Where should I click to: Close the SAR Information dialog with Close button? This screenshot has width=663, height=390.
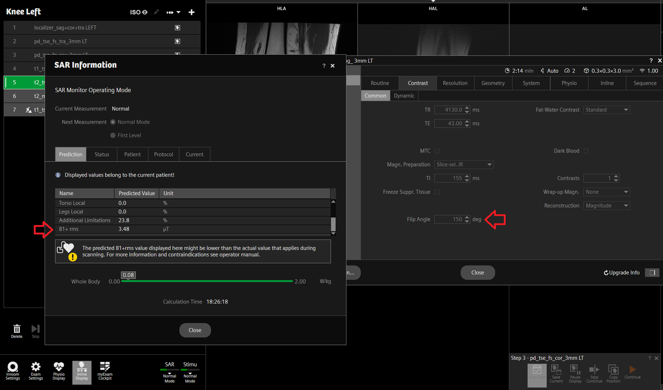pyautogui.click(x=195, y=330)
